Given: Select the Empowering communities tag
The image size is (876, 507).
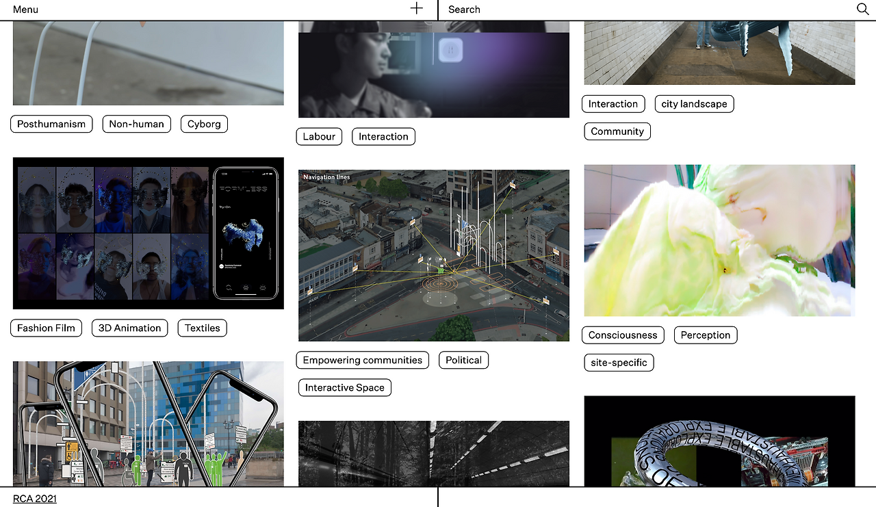Looking at the screenshot, I should point(363,360).
